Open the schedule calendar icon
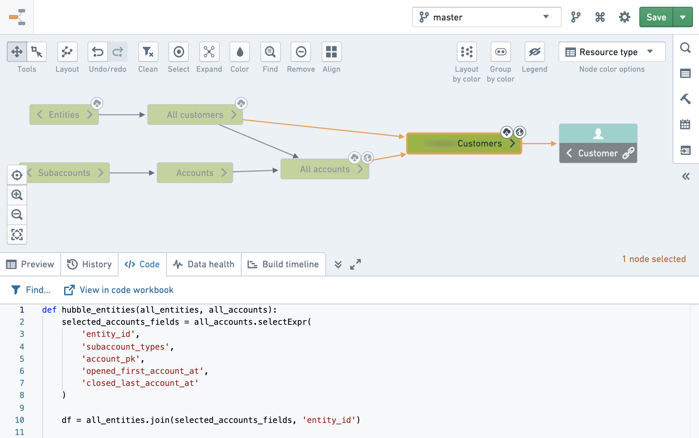This screenshot has width=699, height=438. 685,124
